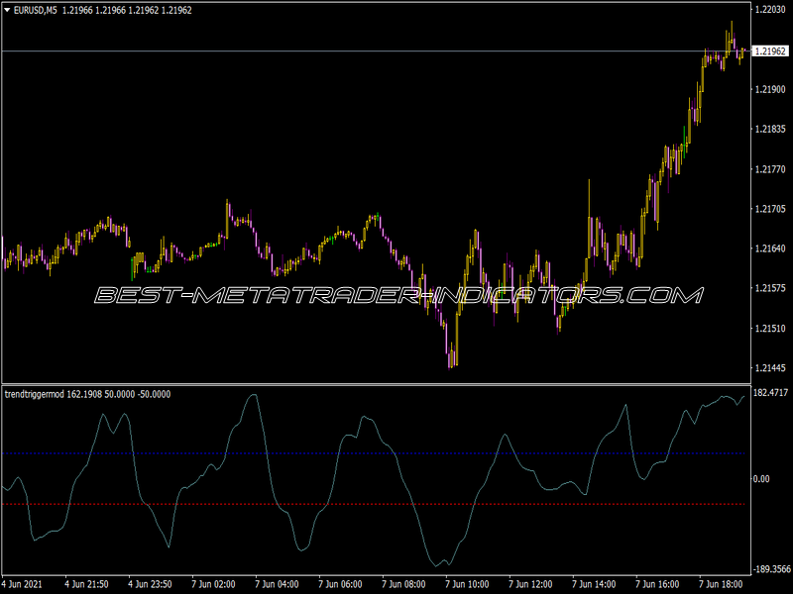Click the 4 Jun 2021 time label

click(24, 584)
